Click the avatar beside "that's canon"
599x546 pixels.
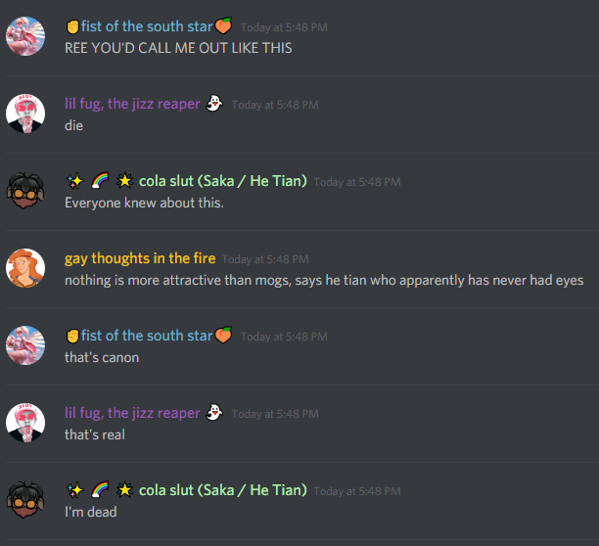pos(25,345)
